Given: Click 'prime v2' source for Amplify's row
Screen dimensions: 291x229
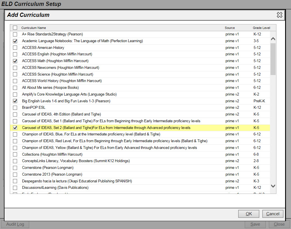Looking at the screenshot, I should click(232, 94).
